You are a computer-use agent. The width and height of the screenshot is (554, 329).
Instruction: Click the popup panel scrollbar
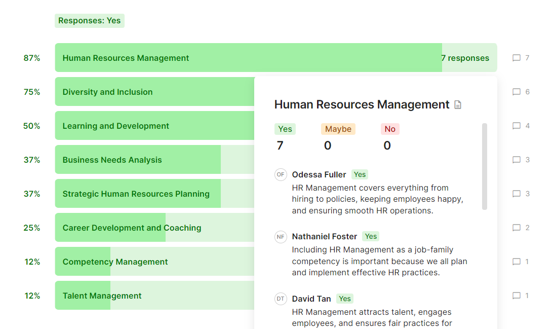tap(485, 166)
